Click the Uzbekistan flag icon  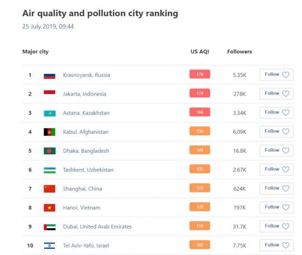pyautogui.click(x=50, y=170)
